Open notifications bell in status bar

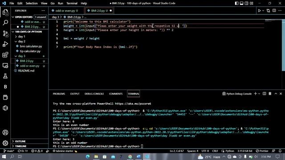click(280, 151)
